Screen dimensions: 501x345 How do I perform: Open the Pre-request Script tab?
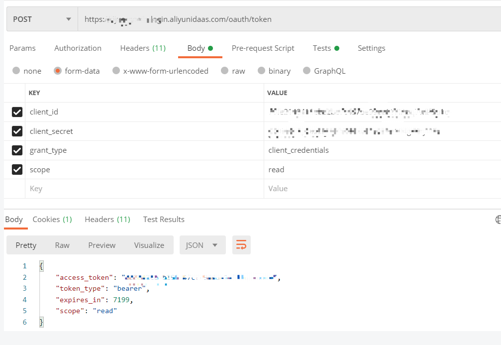point(263,48)
